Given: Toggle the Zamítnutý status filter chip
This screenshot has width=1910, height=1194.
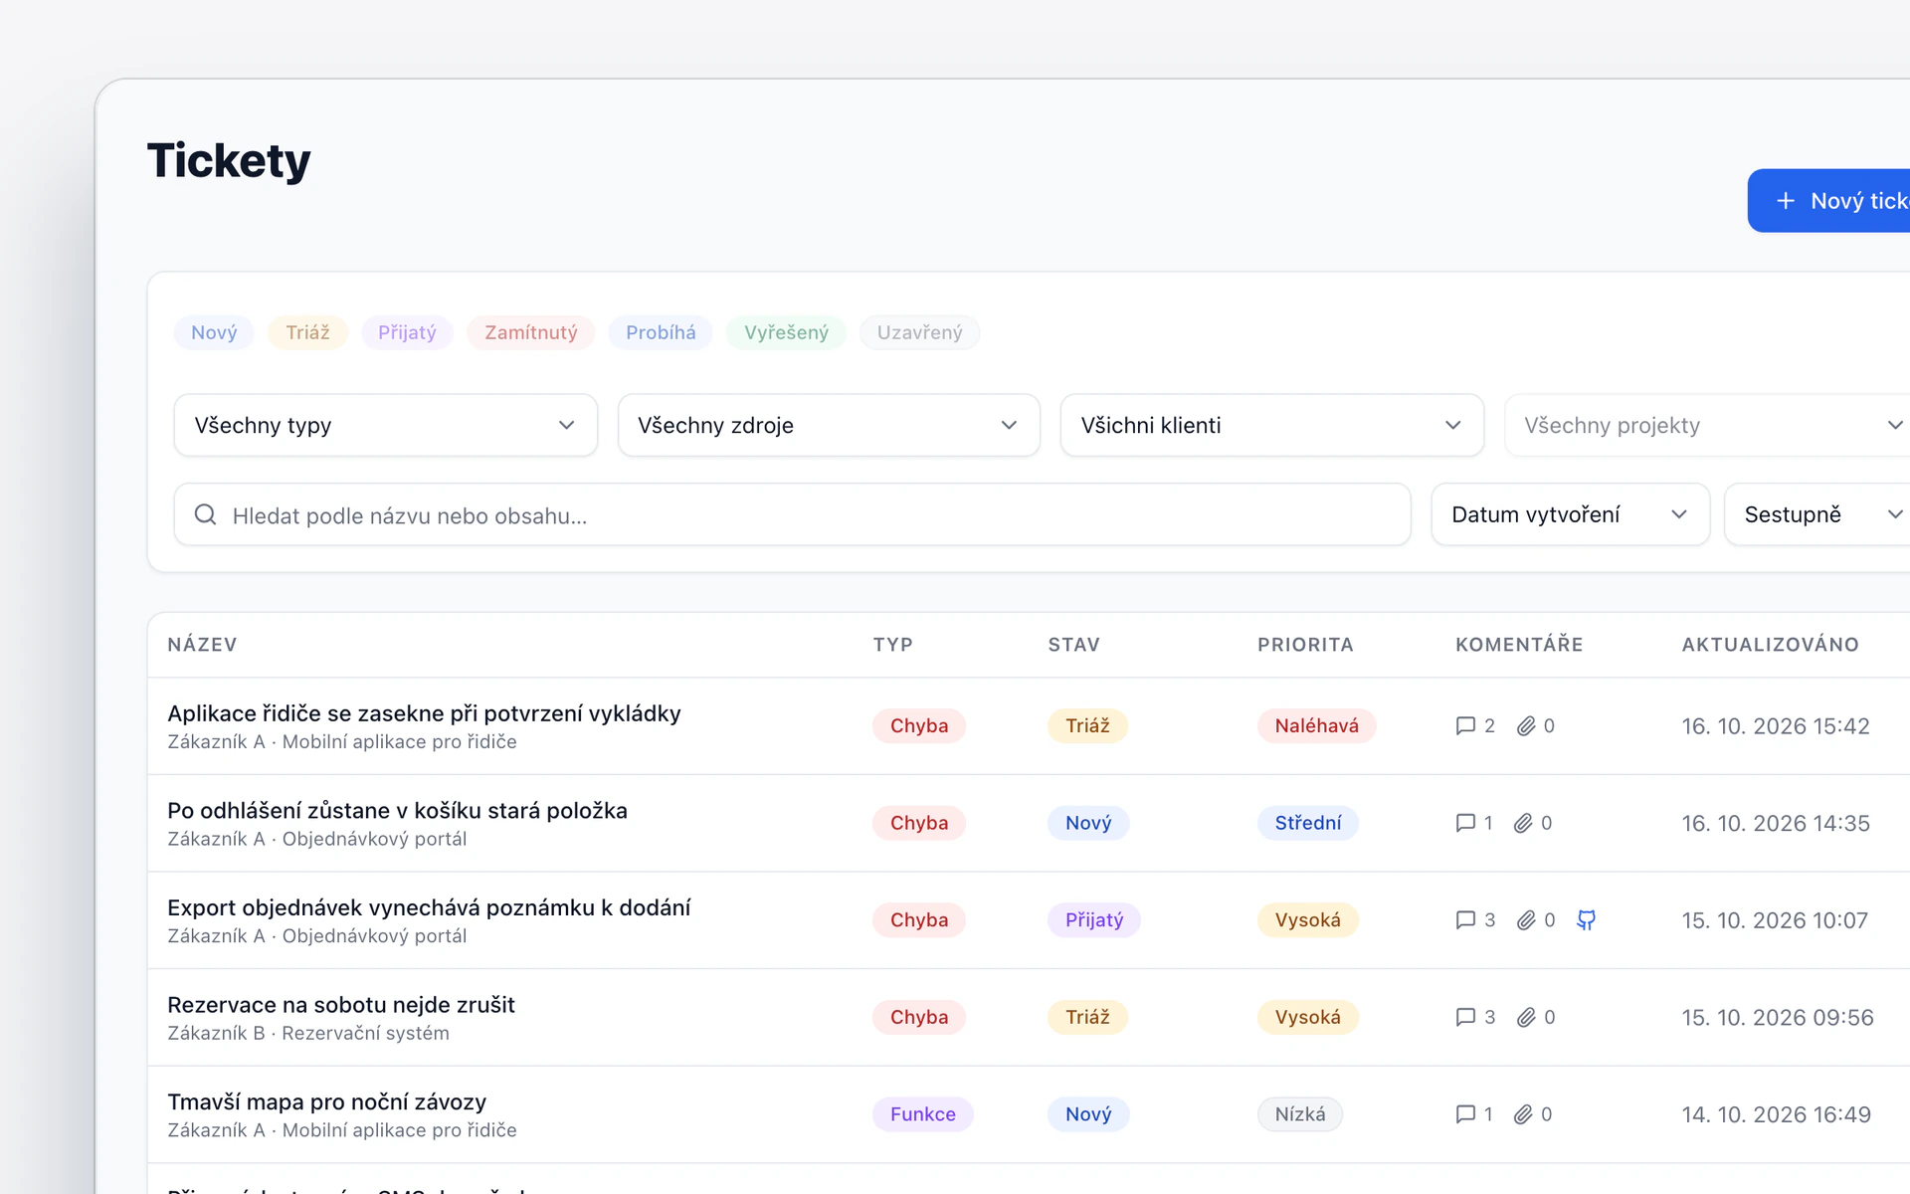Looking at the screenshot, I should tap(531, 332).
